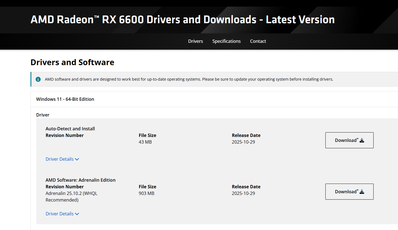Click the Driver subsection label
Viewport: 398px width, 230px height.
pos(43,115)
